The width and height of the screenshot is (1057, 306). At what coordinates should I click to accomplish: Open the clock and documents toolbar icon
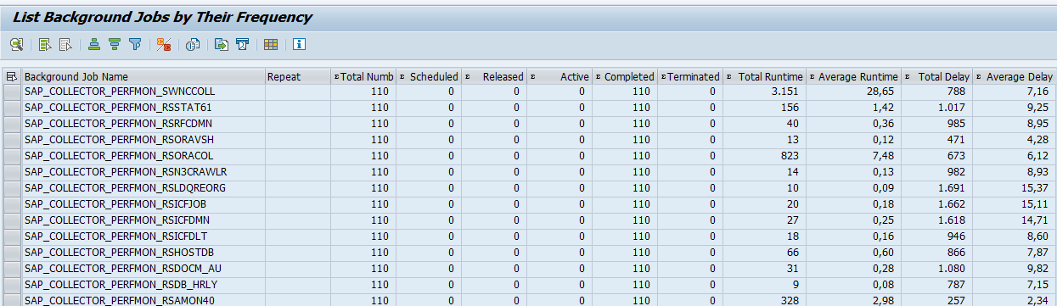[x=193, y=45]
